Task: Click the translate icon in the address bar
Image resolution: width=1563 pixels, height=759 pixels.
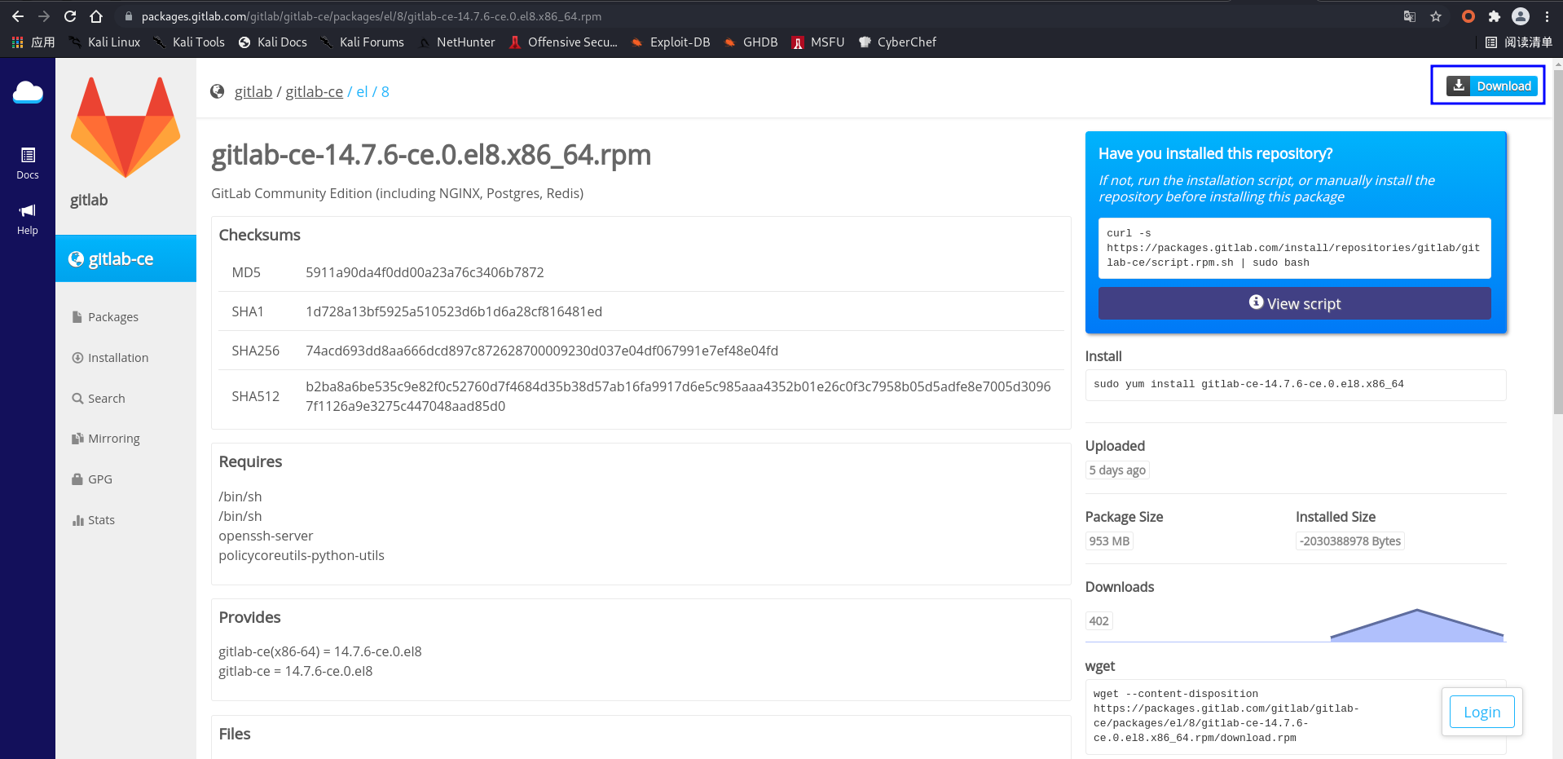Action: [x=1409, y=16]
